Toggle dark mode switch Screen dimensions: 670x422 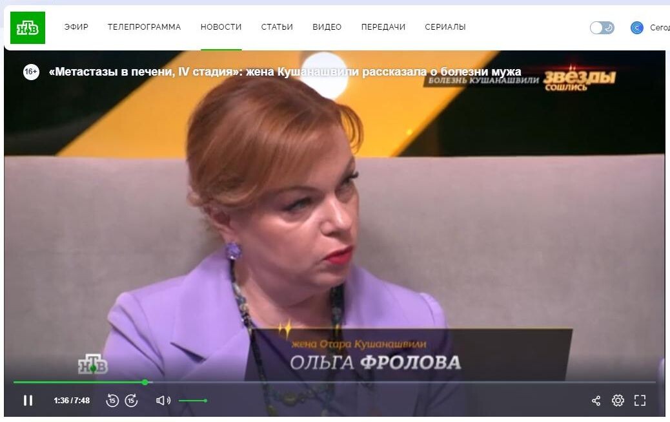tap(602, 28)
